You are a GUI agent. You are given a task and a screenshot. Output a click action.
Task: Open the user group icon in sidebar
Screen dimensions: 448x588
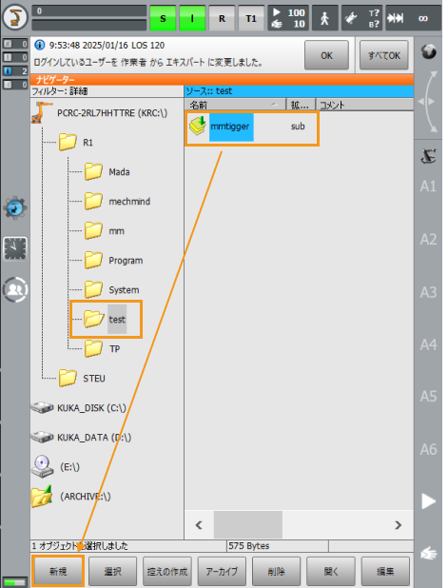[x=15, y=289]
